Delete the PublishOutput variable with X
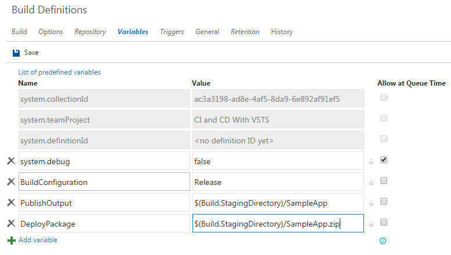The height and width of the screenshot is (255, 451). [11, 203]
